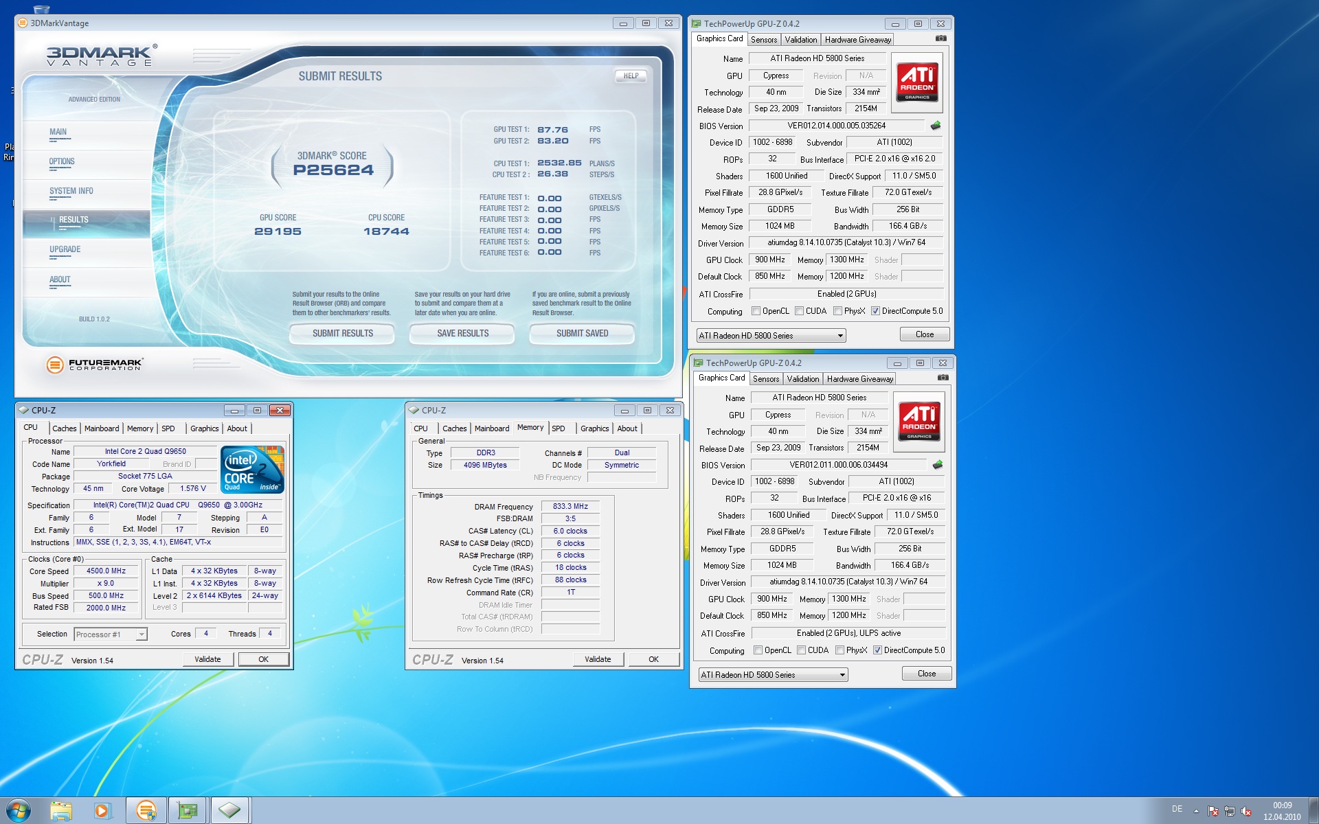1319x824 pixels.
Task: Click the SUBMIT RESULTS button
Action: (x=343, y=334)
